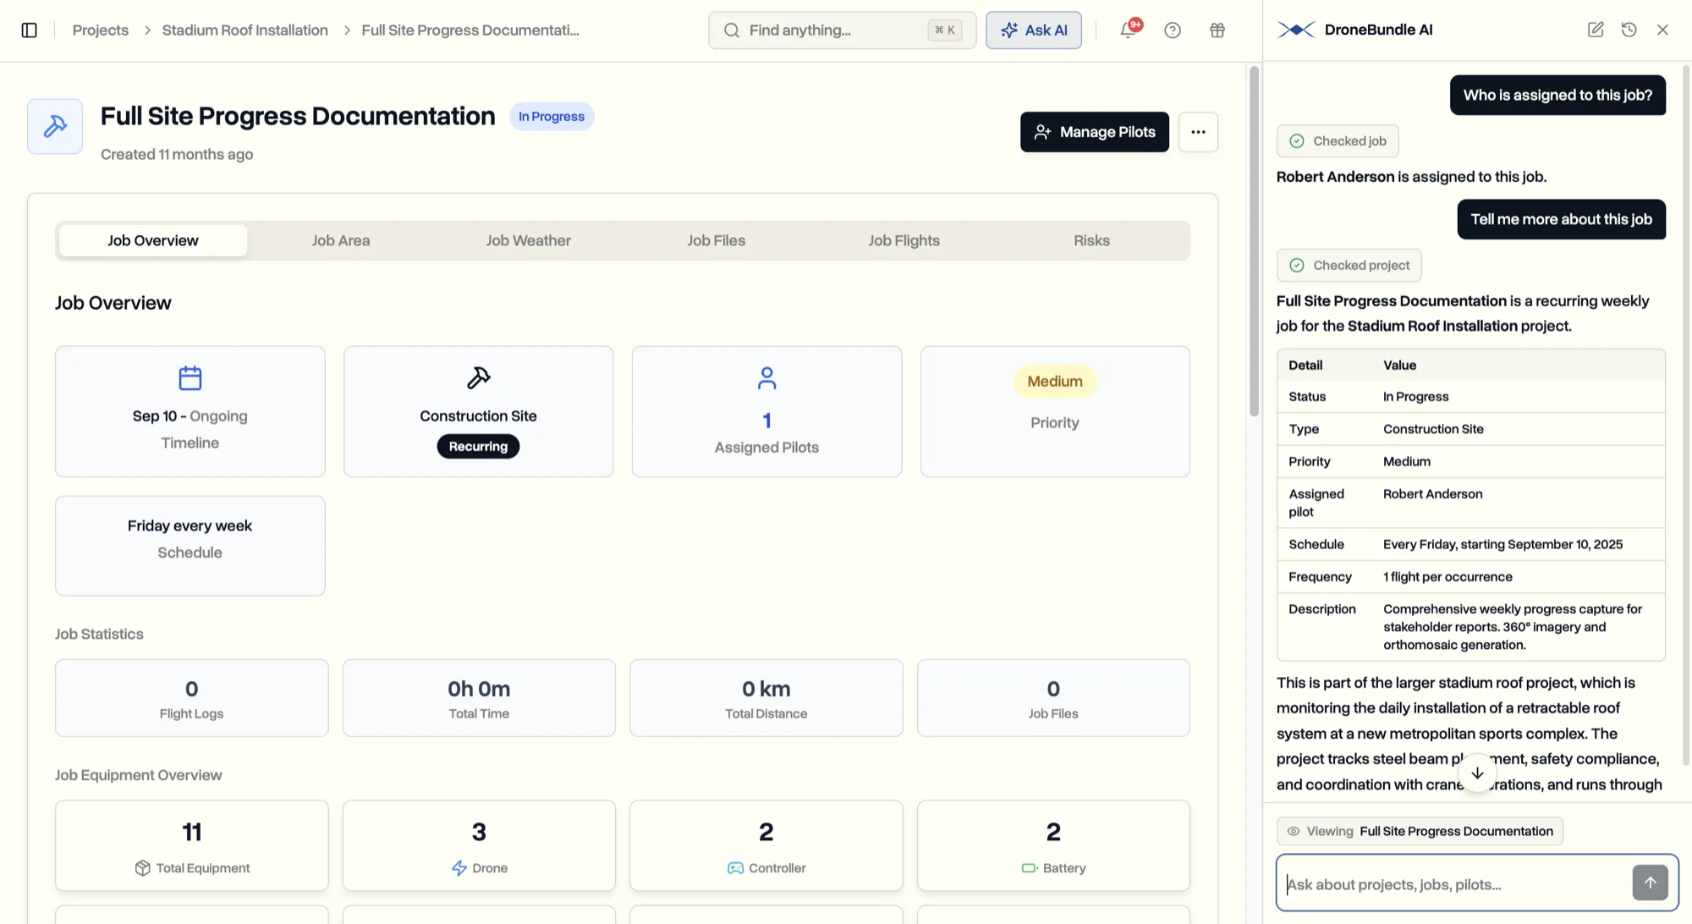The image size is (1692, 924).
Task: Open the Flight Logs statistic card
Action: 192,698
